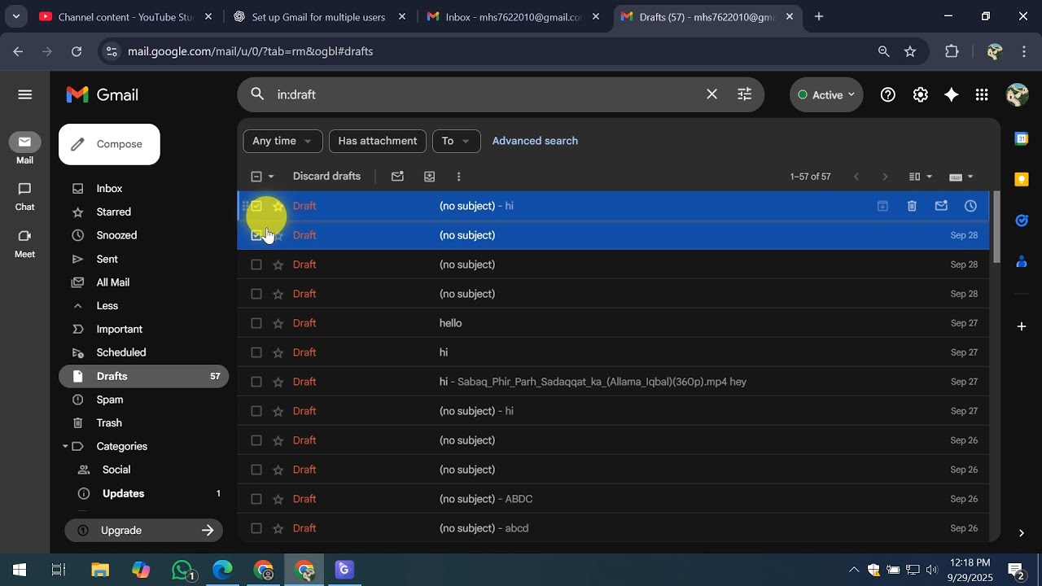The height and width of the screenshot is (586, 1042).
Task: Open Gmail Settings gear
Action: click(x=920, y=94)
